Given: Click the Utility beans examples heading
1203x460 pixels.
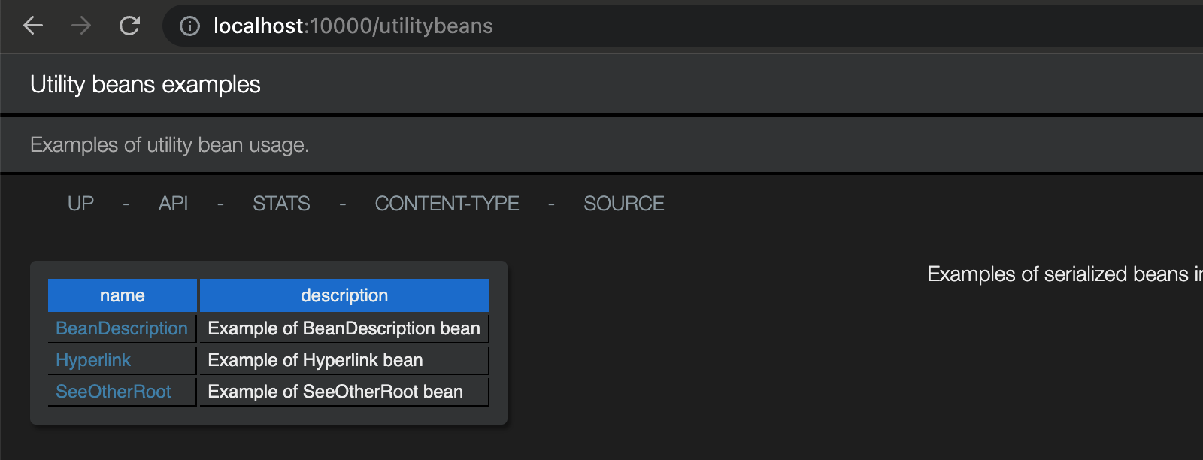Looking at the screenshot, I should [x=144, y=84].
